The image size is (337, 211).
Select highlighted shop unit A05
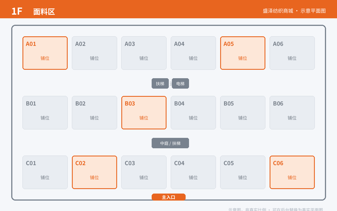click(x=243, y=53)
